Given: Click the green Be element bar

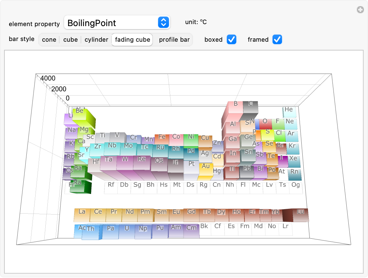Looking at the screenshot, I should tap(81, 114).
